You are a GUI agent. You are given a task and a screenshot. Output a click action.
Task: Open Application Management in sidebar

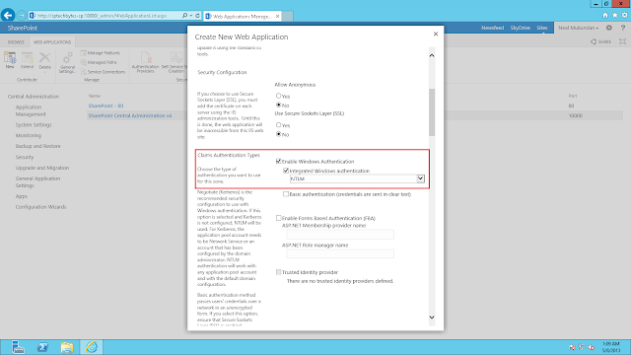click(x=31, y=110)
